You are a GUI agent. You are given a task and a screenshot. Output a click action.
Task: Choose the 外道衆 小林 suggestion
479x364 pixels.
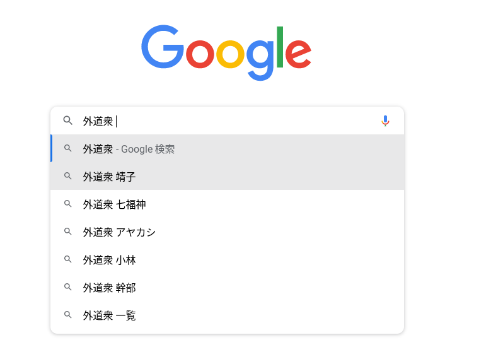coord(109,260)
